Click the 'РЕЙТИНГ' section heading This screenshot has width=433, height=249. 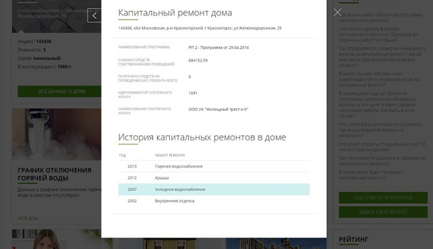[x=353, y=239]
